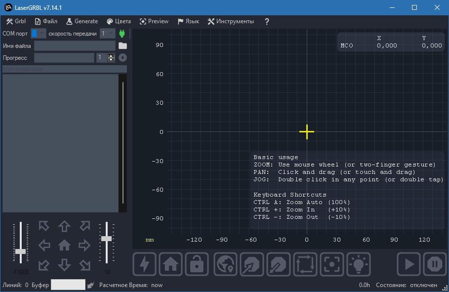Click the type gcode here input
449x292 pixels.
(x=65, y=69)
